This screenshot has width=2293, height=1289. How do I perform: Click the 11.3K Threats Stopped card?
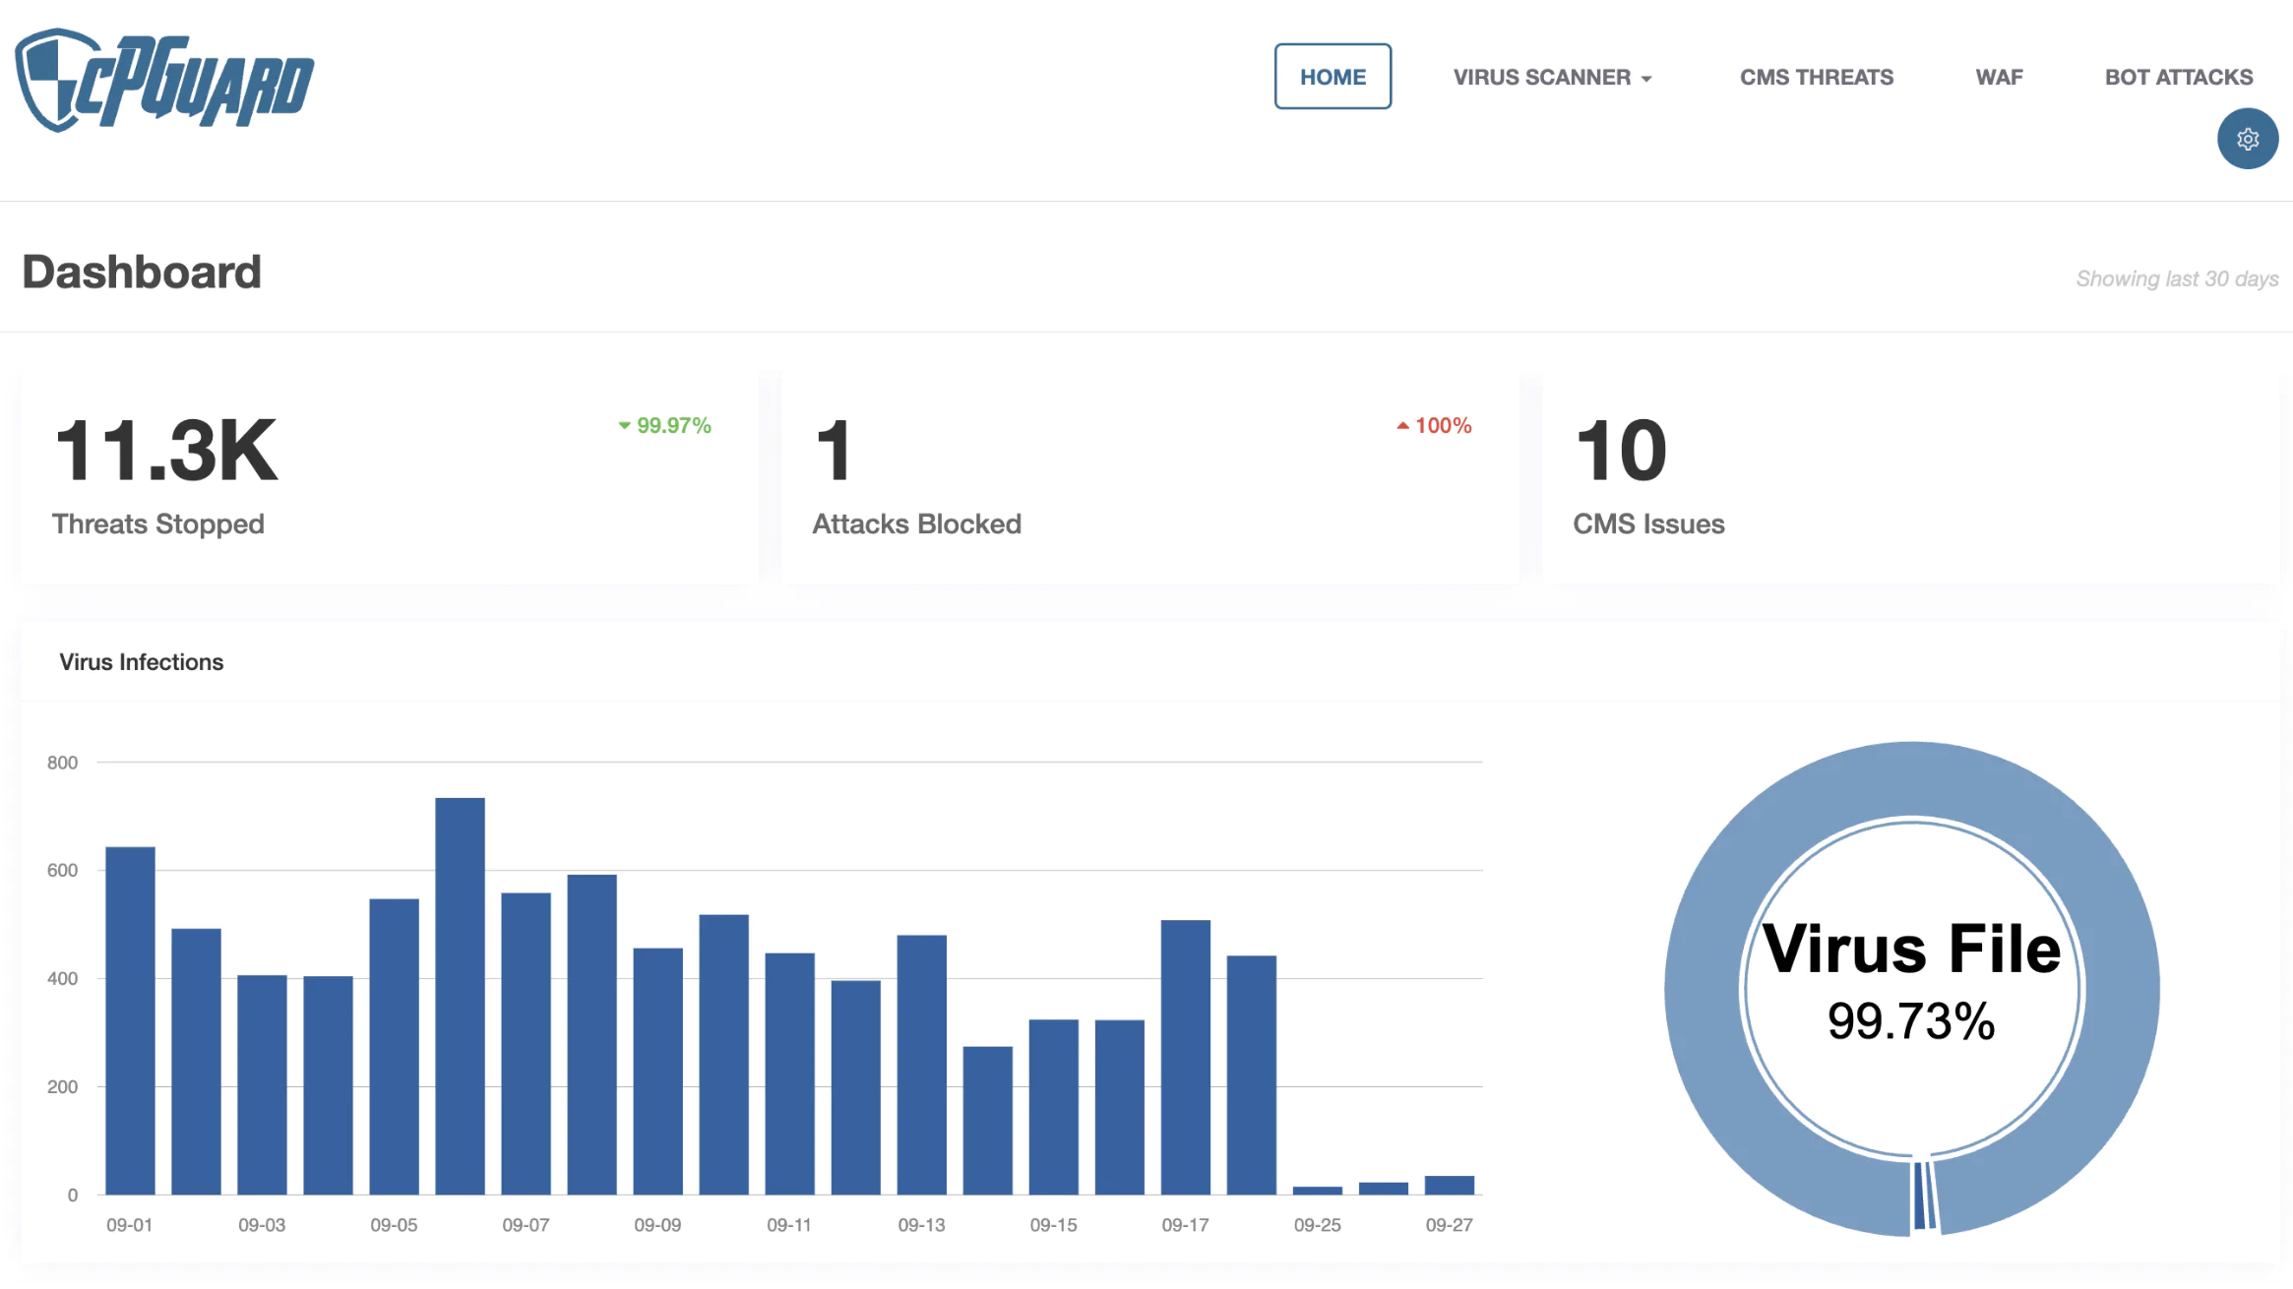390,477
